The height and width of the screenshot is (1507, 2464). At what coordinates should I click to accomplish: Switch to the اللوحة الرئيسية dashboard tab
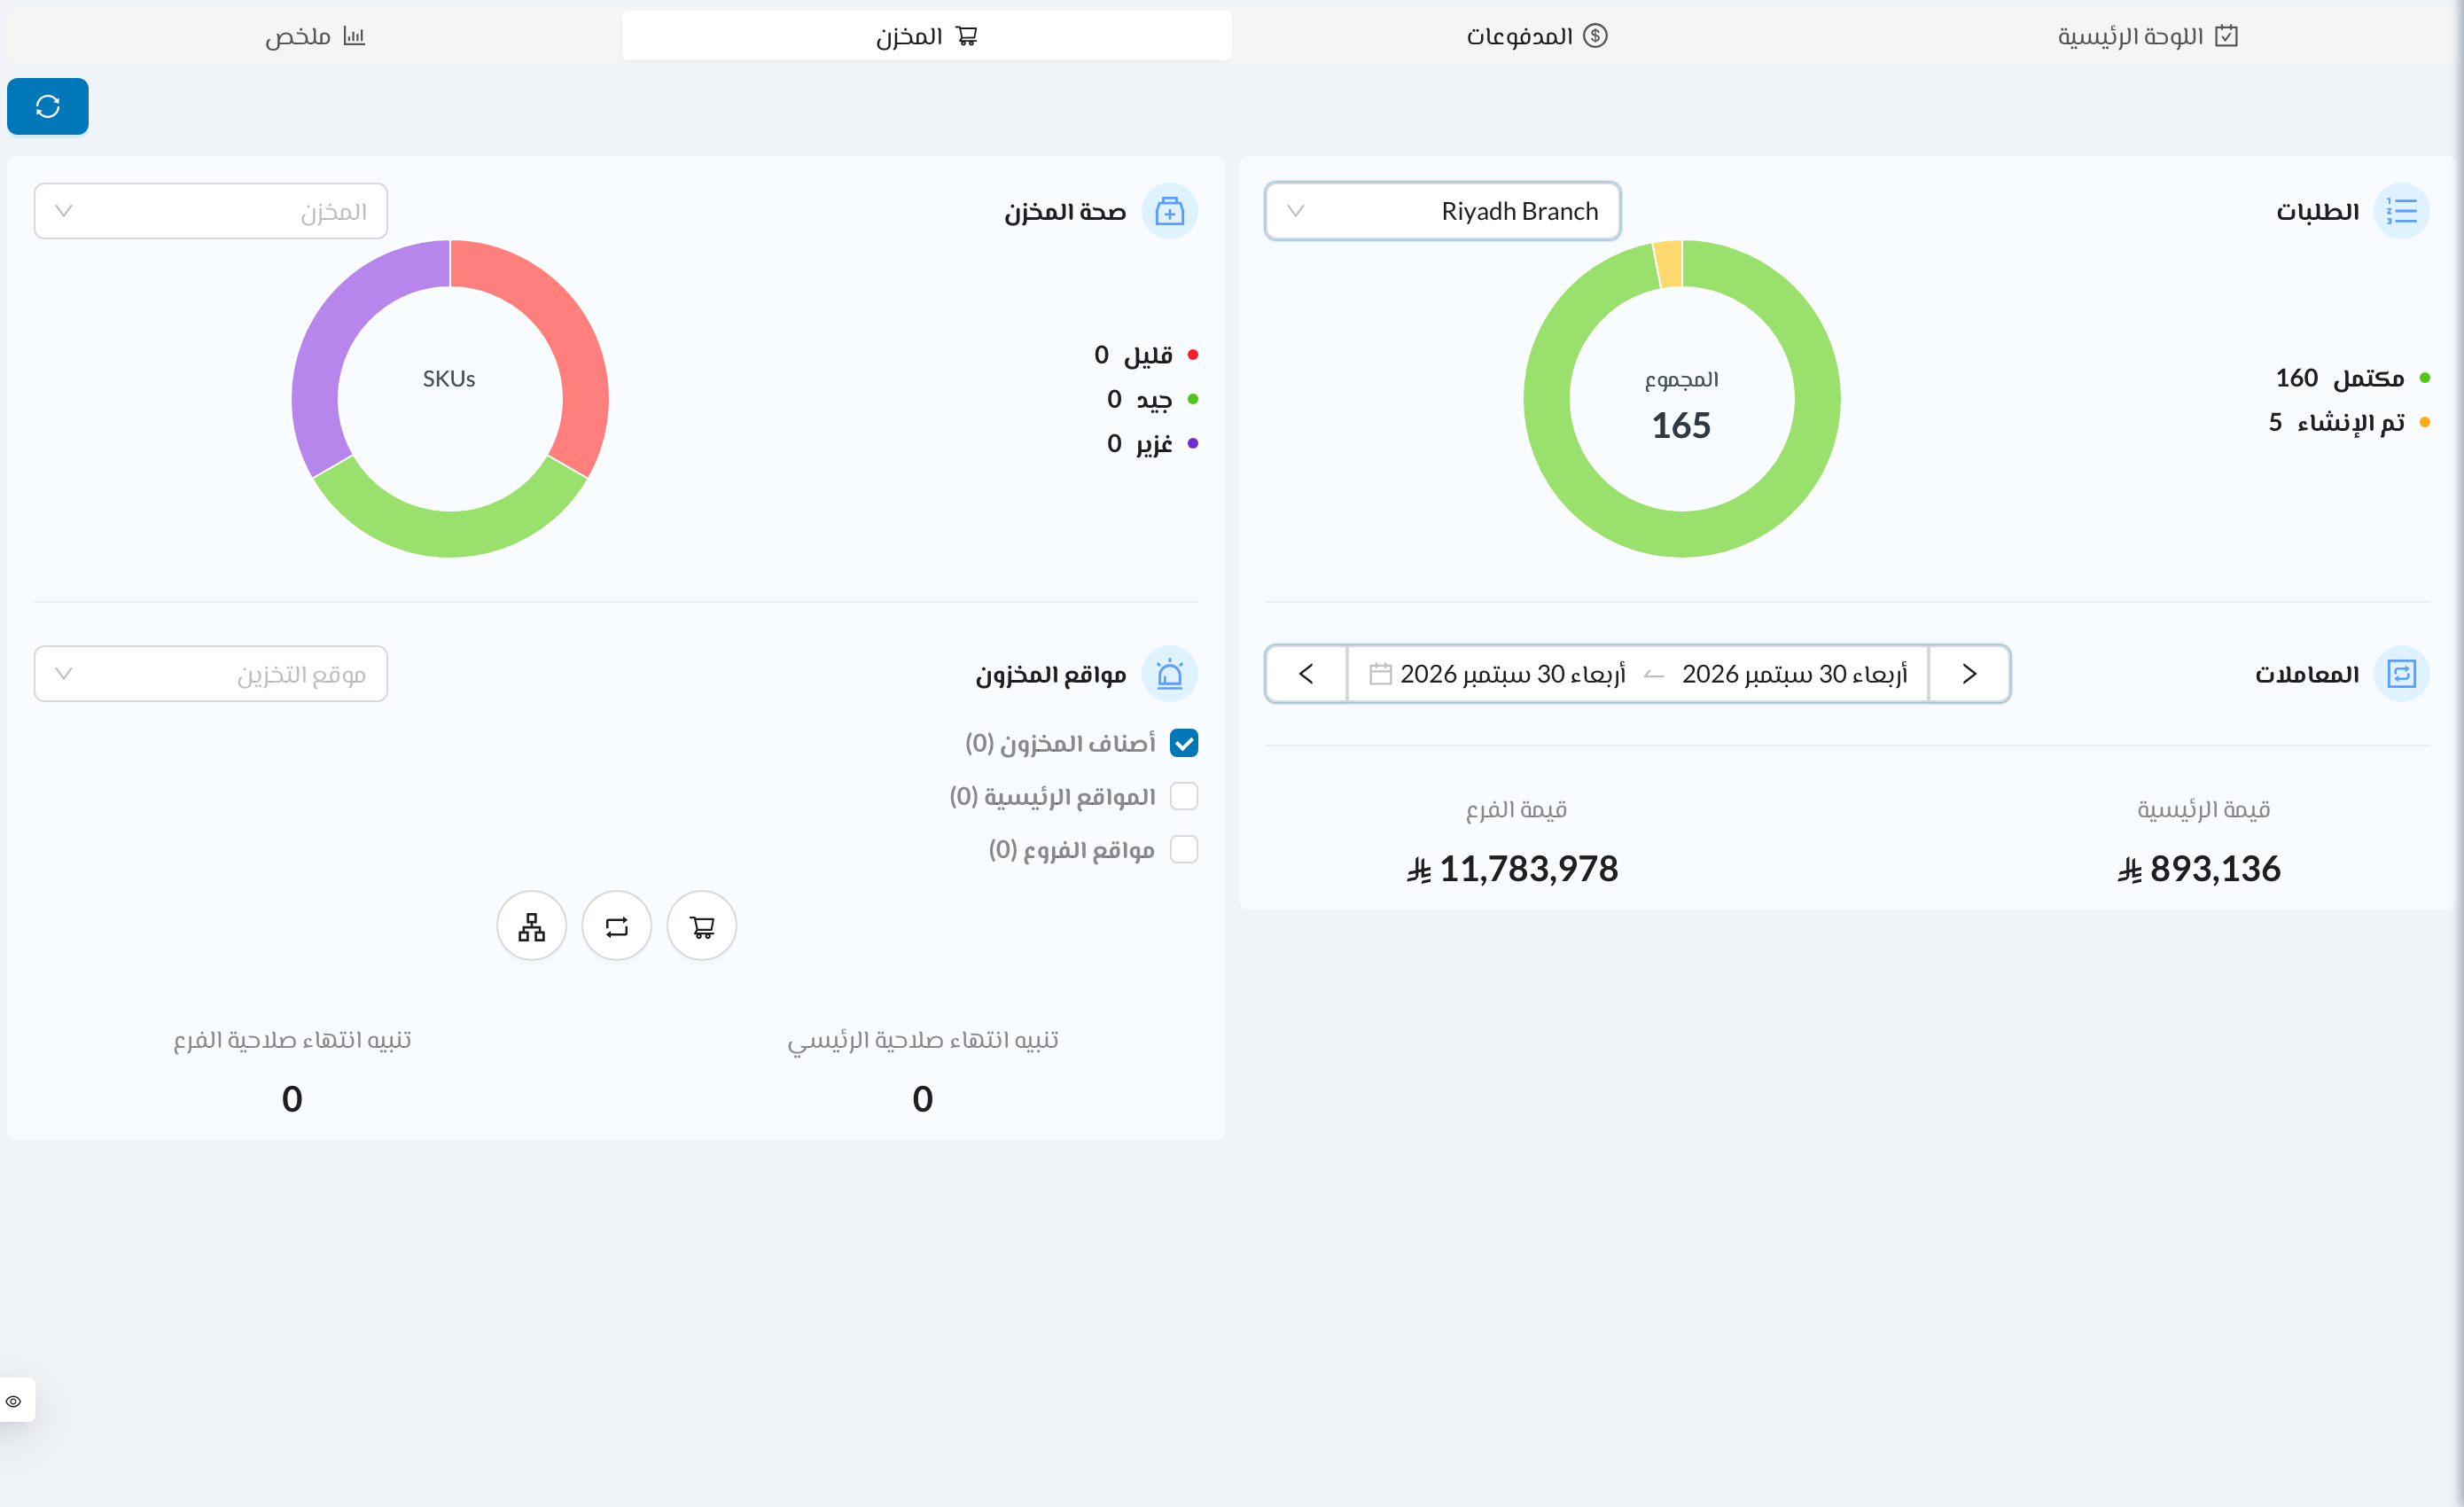(x=2147, y=36)
